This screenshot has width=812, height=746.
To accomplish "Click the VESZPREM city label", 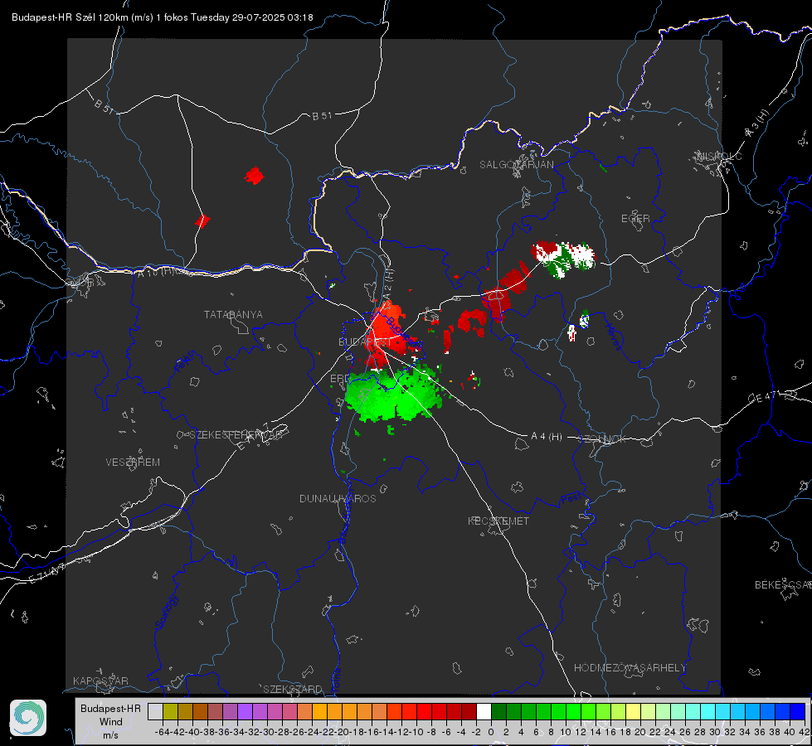I will 133,463.
